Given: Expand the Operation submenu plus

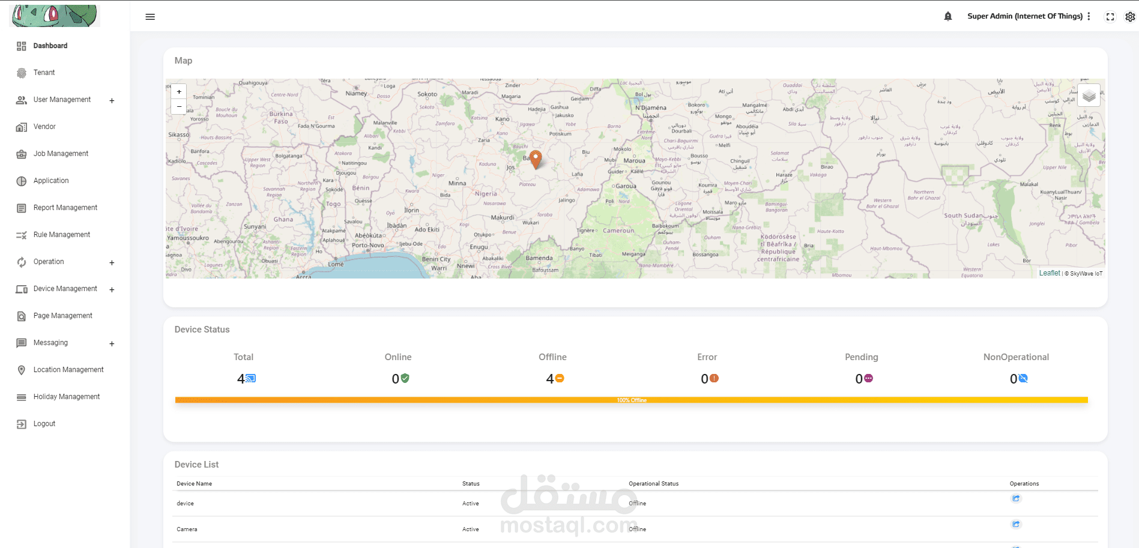Looking at the screenshot, I should 112,263.
